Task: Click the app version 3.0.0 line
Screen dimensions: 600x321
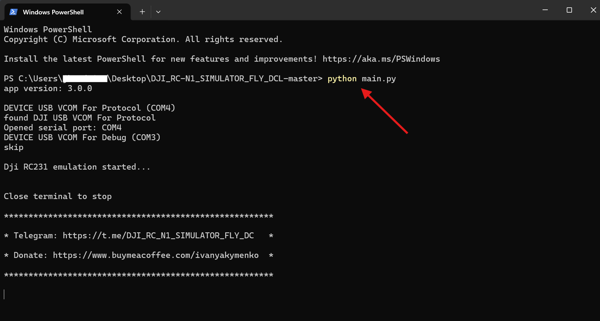Action: click(48, 88)
